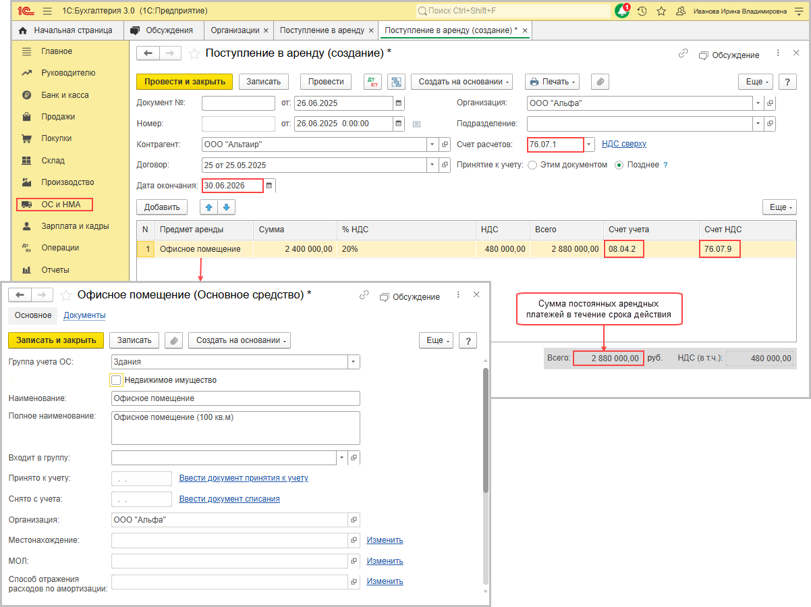Screen dimensions: 811x607
Task: Click the 08.04.2 Счет учета cell
Action: coord(623,249)
